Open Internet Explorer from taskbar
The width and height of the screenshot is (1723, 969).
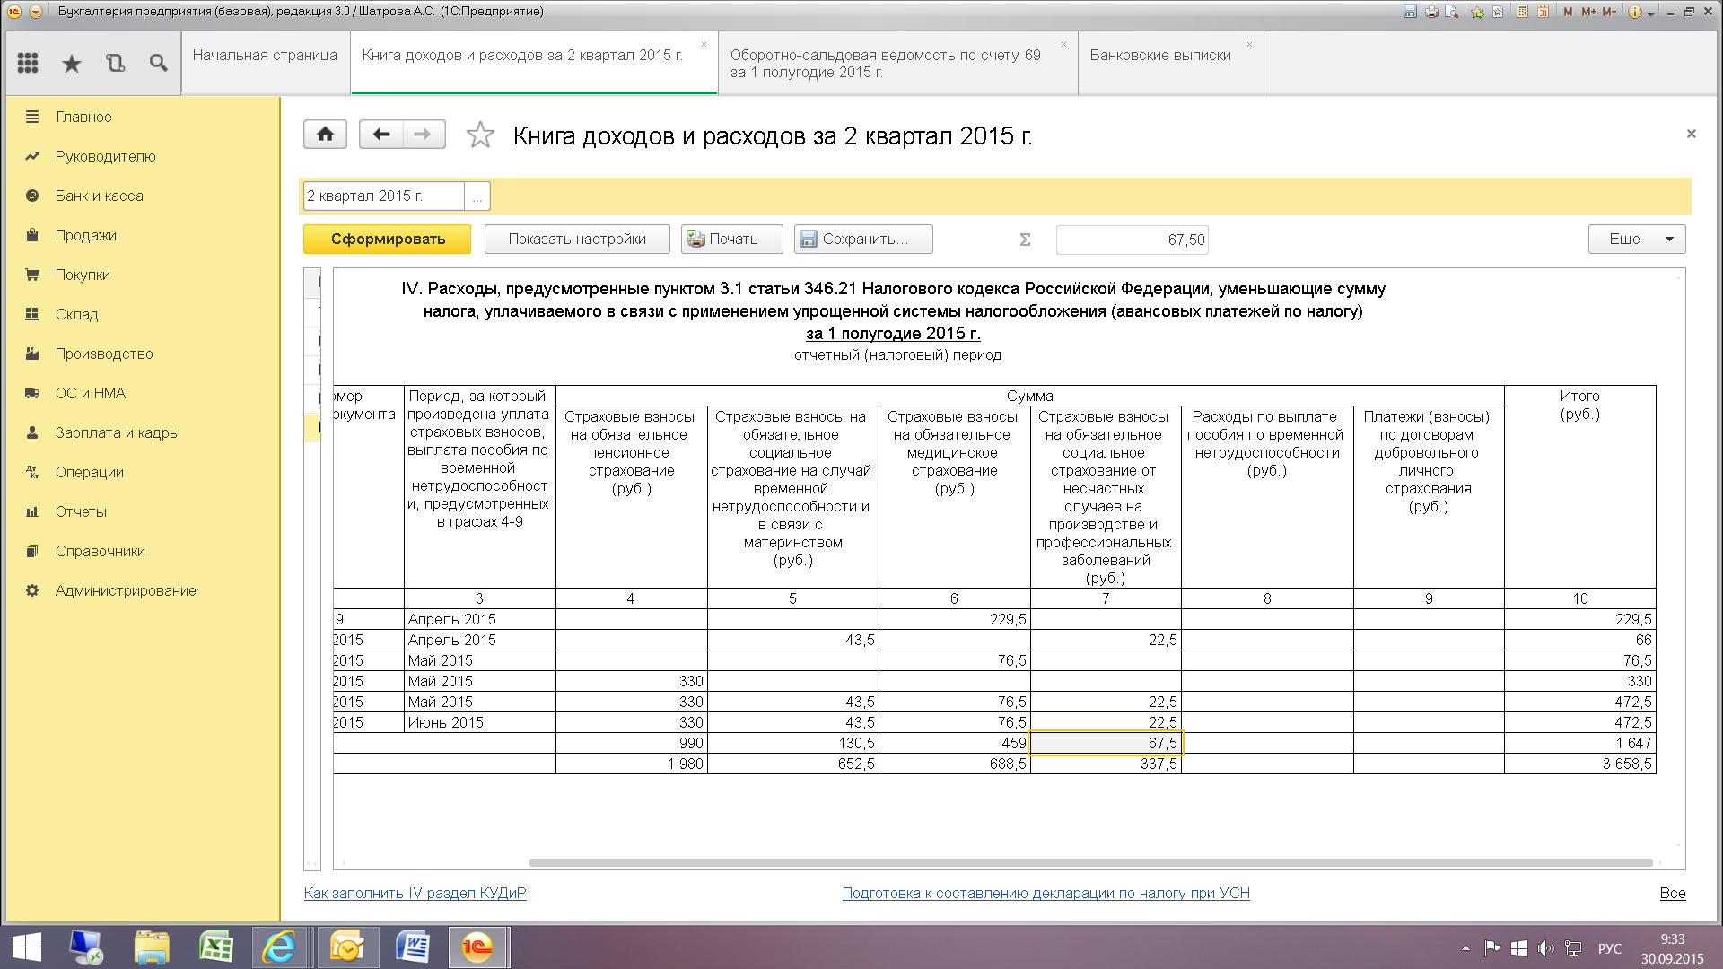[x=279, y=947]
